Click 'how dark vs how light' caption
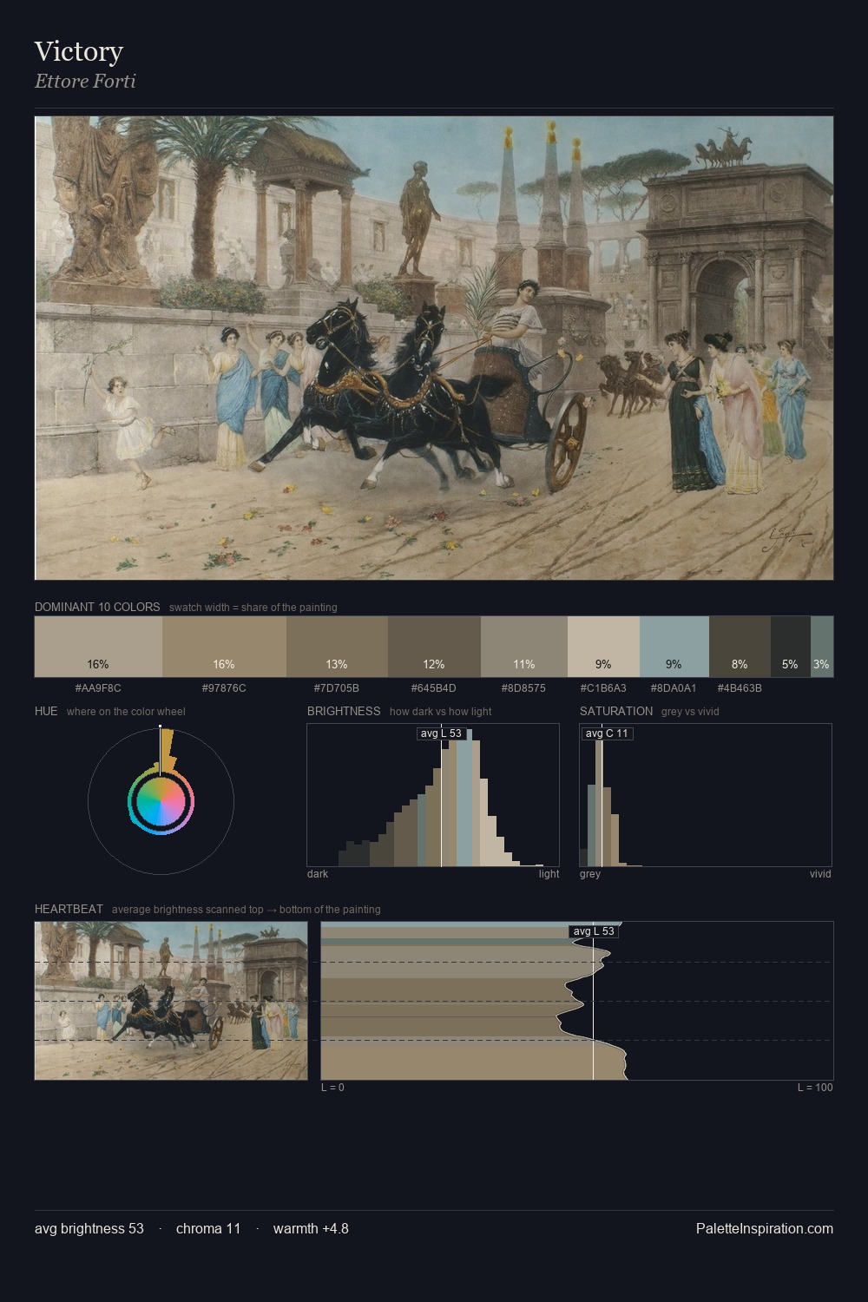Viewport: 868px width, 1302px height. coord(441,712)
